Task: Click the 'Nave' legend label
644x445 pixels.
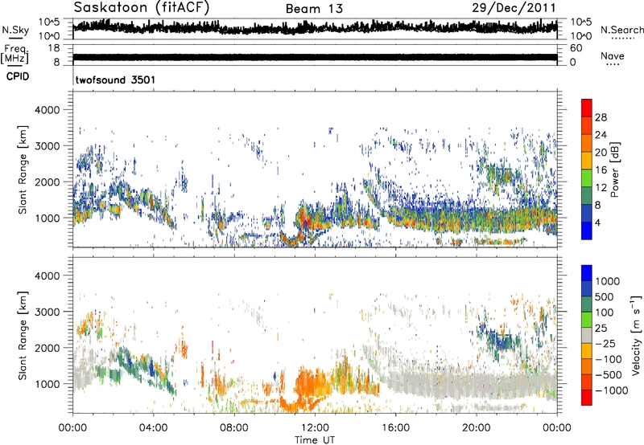Action: click(613, 55)
